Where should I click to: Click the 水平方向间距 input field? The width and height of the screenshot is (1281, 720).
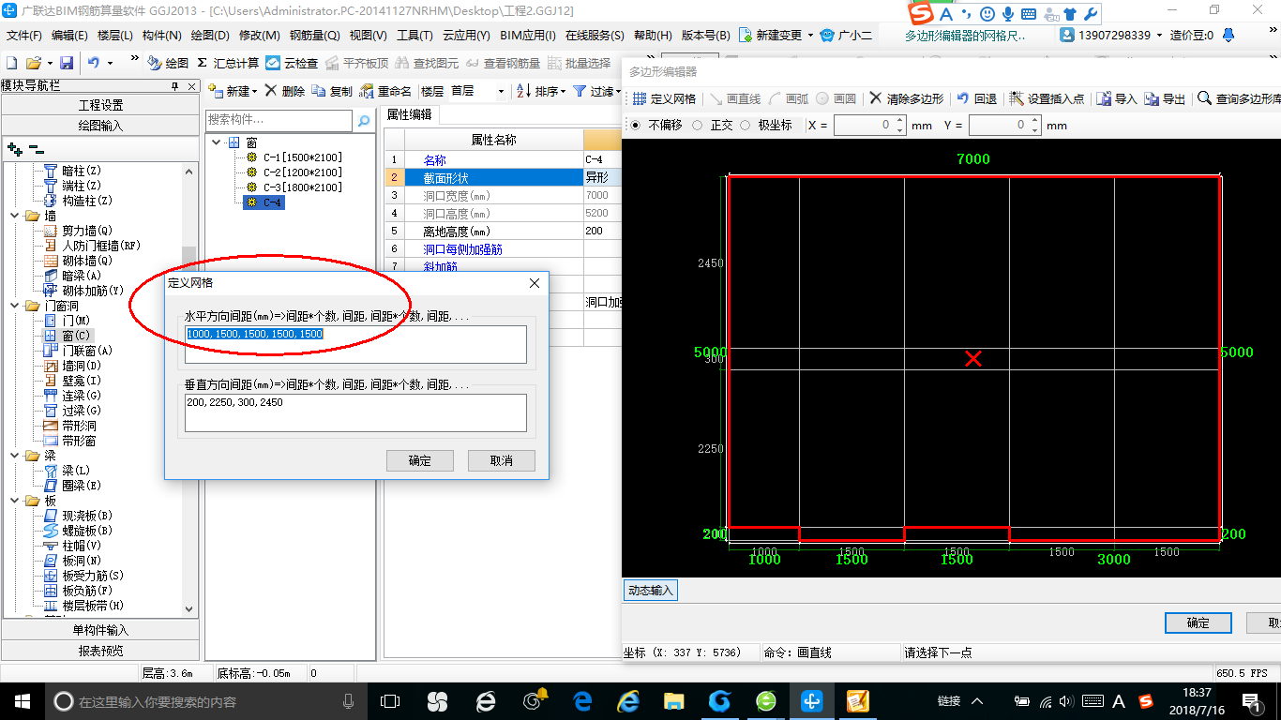[355, 344]
